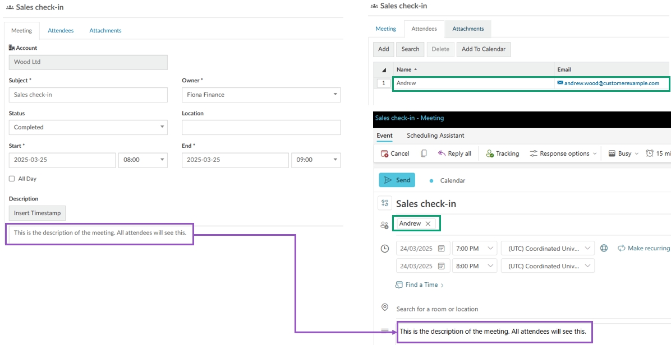Open the 7:00 PM start time dropdown

[x=475, y=248]
